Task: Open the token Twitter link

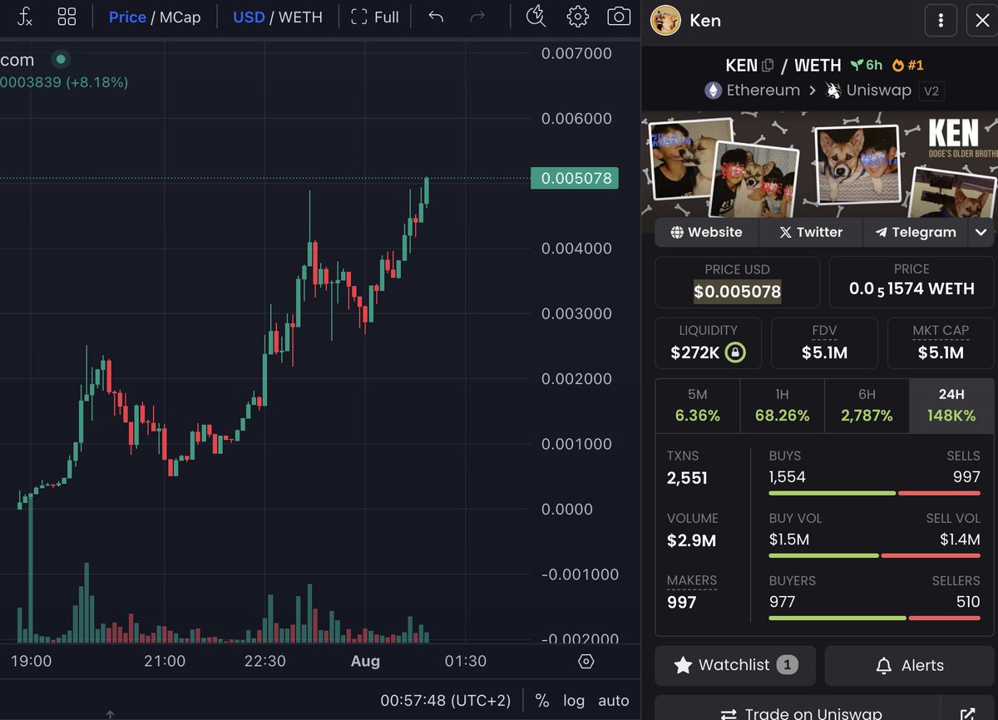Action: pyautogui.click(x=811, y=233)
